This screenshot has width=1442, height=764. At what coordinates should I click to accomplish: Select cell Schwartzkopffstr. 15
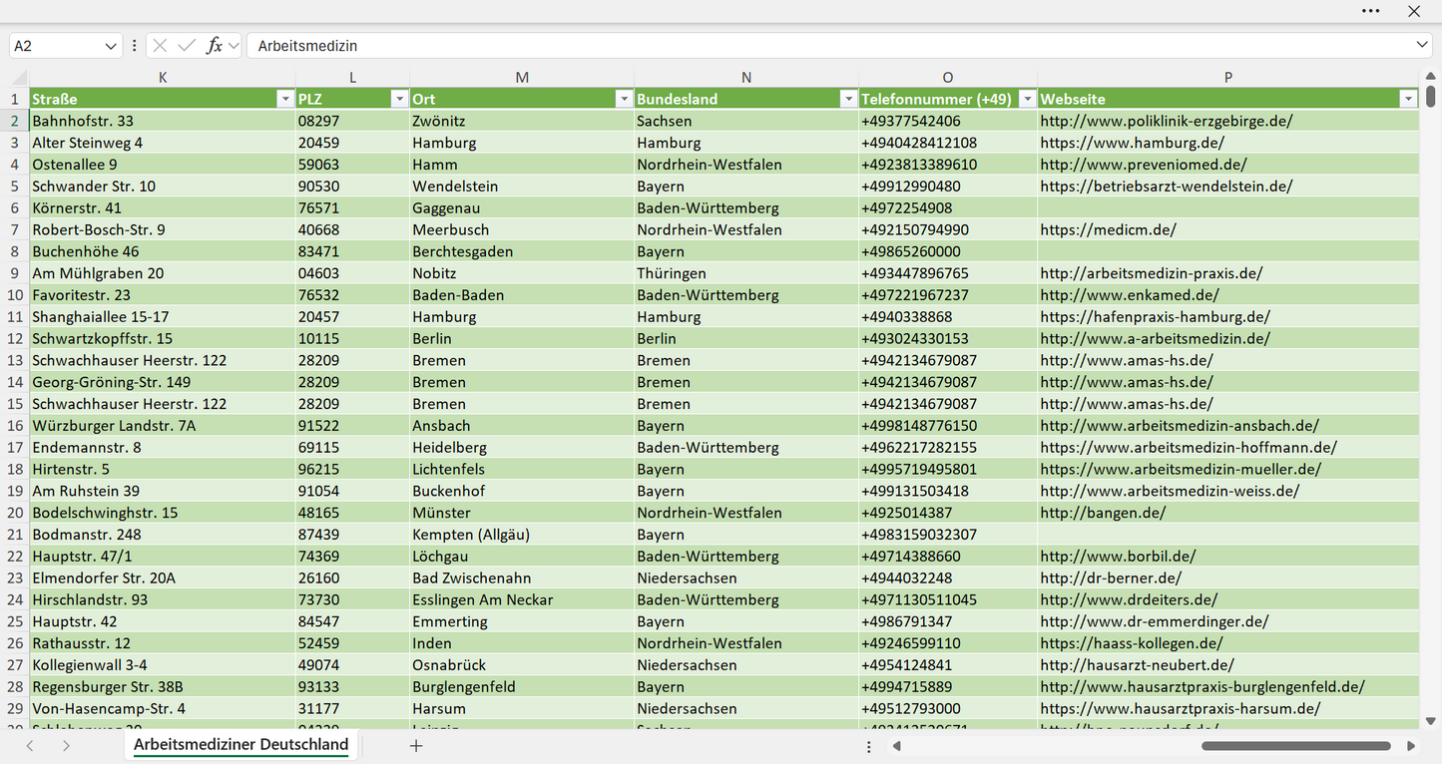point(163,339)
